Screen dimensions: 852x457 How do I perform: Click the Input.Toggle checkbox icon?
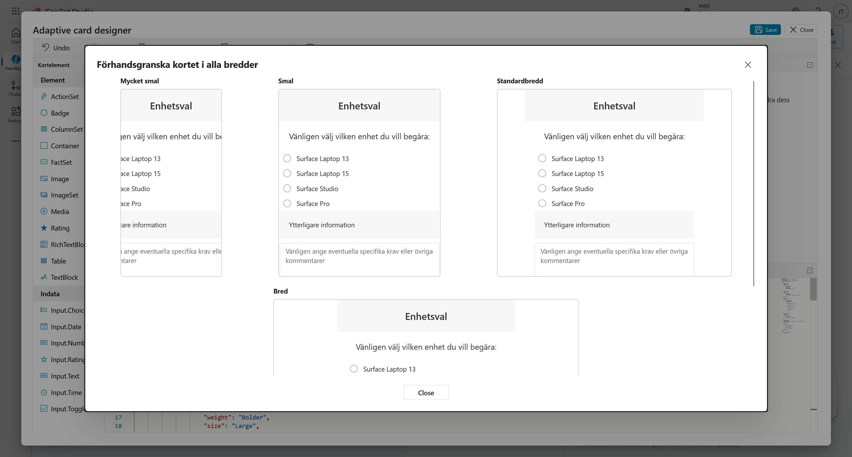[x=44, y=408]
